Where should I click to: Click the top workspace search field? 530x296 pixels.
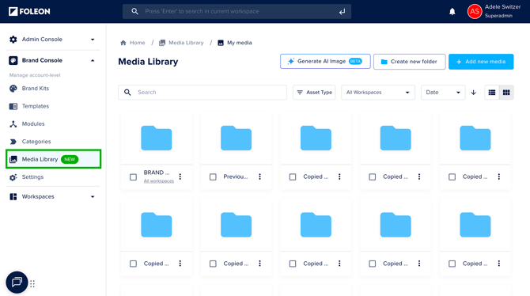pyautogui.click(x=237, y=12)
